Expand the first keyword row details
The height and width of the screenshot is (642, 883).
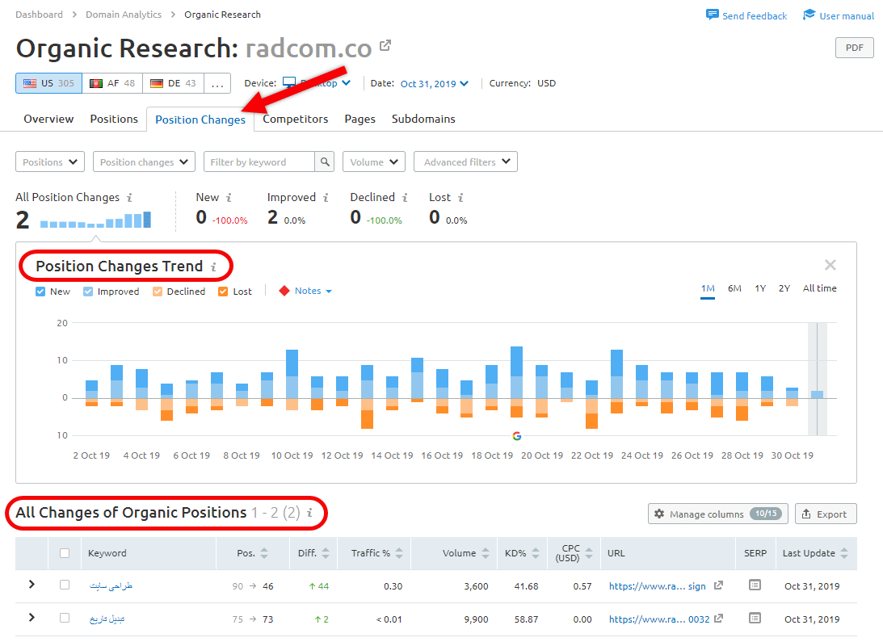point(32,585)
